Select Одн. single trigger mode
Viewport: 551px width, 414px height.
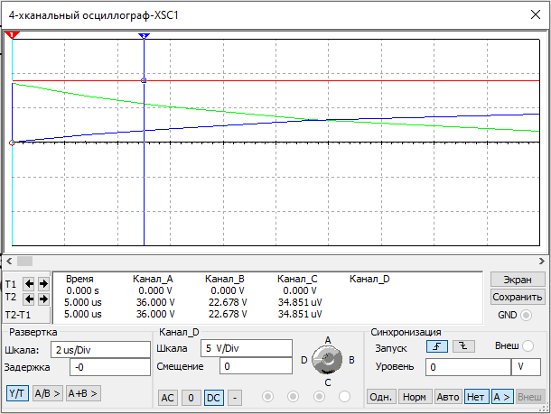coord(381,397)
